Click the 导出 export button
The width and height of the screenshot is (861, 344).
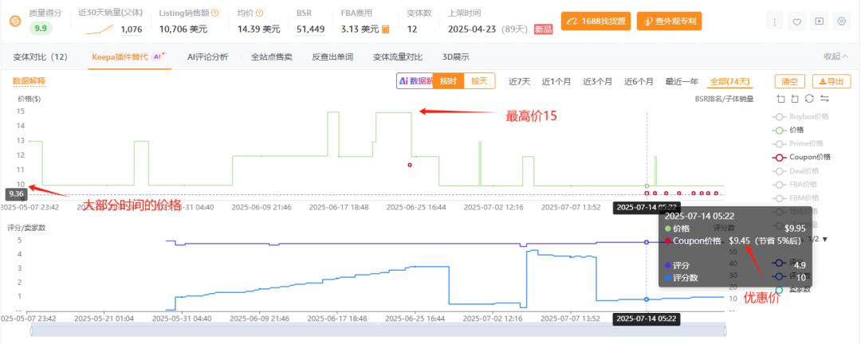click(x=832, y=81)
